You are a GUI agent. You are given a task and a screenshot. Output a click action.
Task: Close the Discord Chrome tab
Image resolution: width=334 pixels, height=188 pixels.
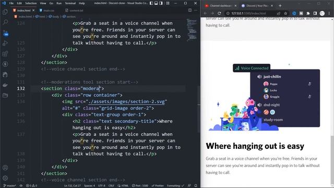[272, 6]
